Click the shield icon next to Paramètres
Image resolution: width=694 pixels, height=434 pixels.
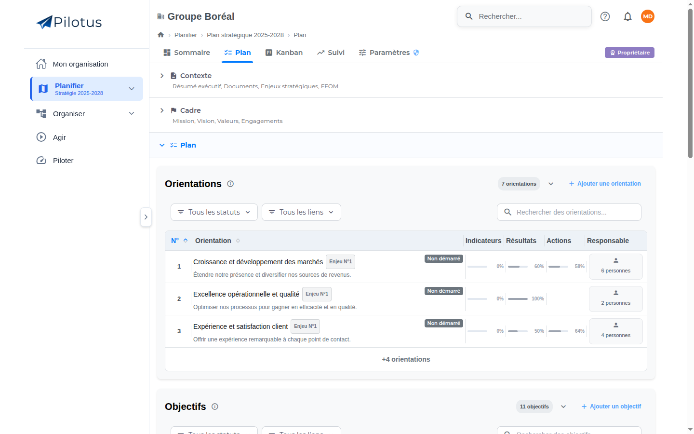pos(416,53)
